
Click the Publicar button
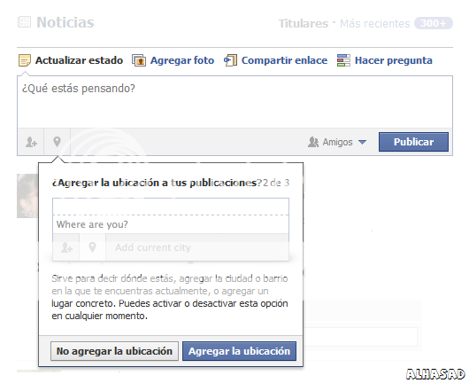(x=413, y=142)
